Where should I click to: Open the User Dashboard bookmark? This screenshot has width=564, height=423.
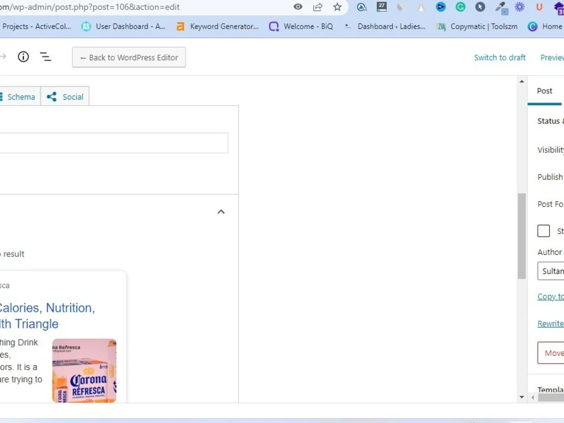point(124,27)
